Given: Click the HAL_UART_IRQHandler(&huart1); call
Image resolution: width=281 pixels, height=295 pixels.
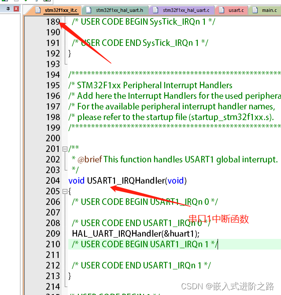Looking at the screenshot, I should click(x=136, y=234).
